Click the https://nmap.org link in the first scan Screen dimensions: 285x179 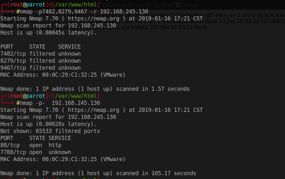click(94, 19)
